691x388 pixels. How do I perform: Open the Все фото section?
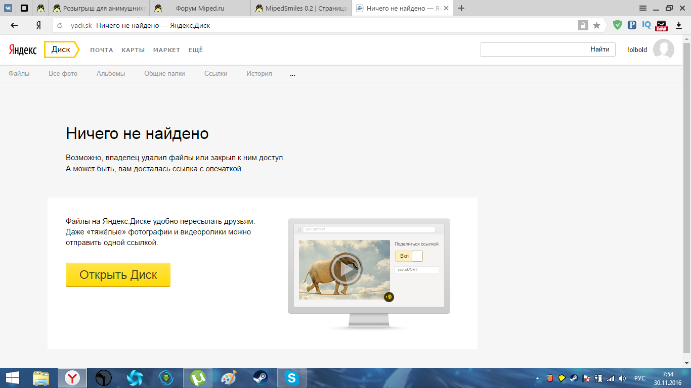(x=63, y=74)
